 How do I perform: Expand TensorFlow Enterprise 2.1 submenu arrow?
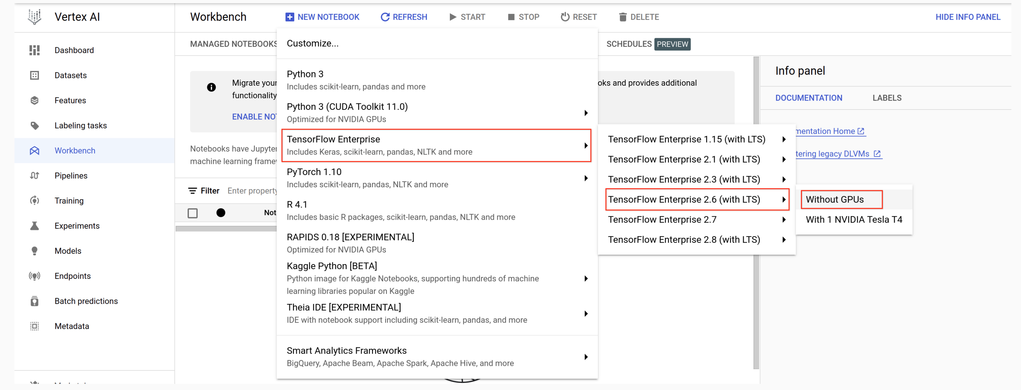(x=784, y=159)
